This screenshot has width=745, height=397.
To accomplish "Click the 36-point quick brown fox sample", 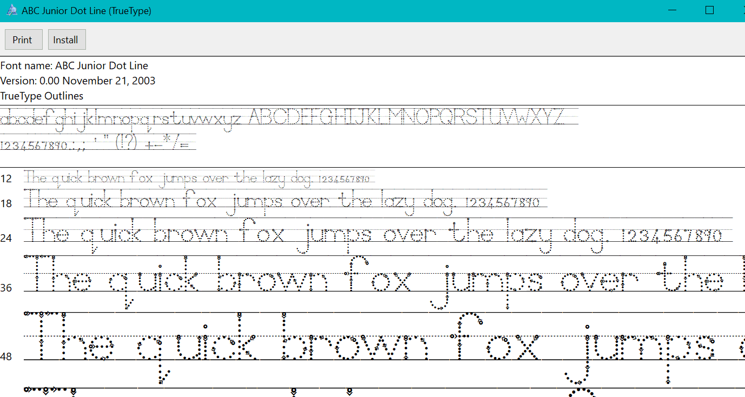I will pyautogui.click(x=384, y=283).
